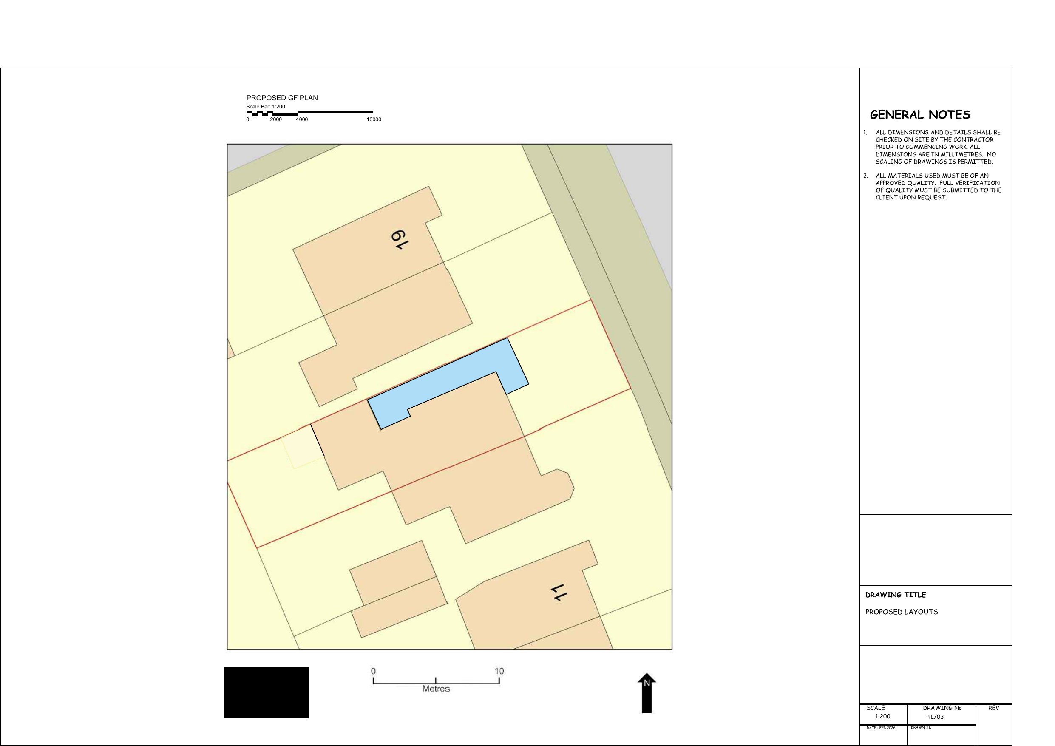This screenshot has height=746, width=1055.
Task: Click the small pale square outbuilding
Action: tap(303, 449)
